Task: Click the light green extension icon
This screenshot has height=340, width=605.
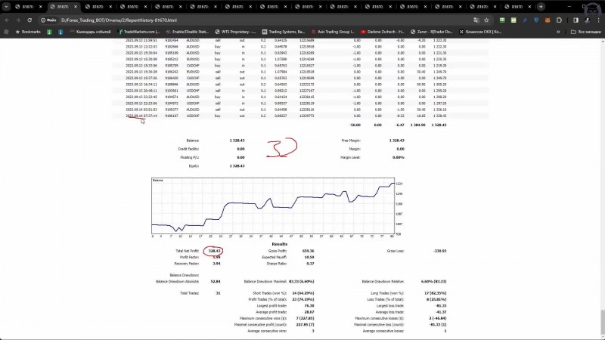Action: [513, 20]
